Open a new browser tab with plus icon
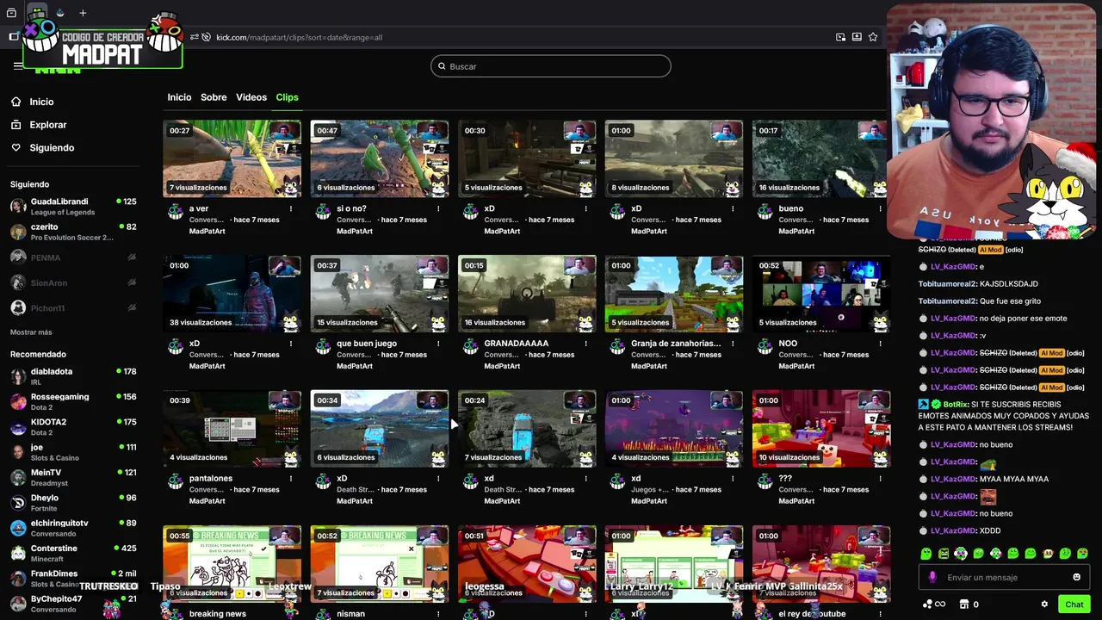This screenshot has width=1102, height=620. pyautogui.click(x=83, y=13)
